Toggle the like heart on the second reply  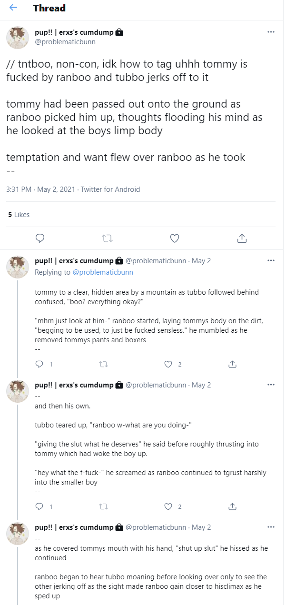click(168, 506)
